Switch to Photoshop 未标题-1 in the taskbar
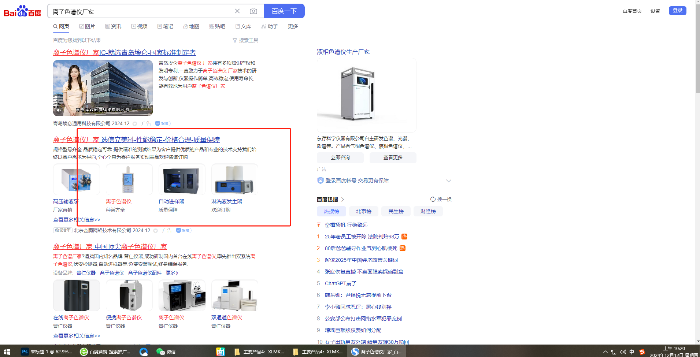The image size is (700, 357). tap(47, 352)
